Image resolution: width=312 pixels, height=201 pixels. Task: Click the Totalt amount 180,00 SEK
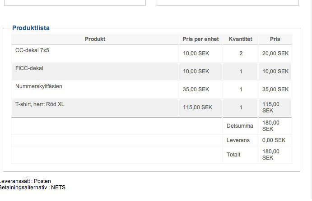[x=271, y=155]
